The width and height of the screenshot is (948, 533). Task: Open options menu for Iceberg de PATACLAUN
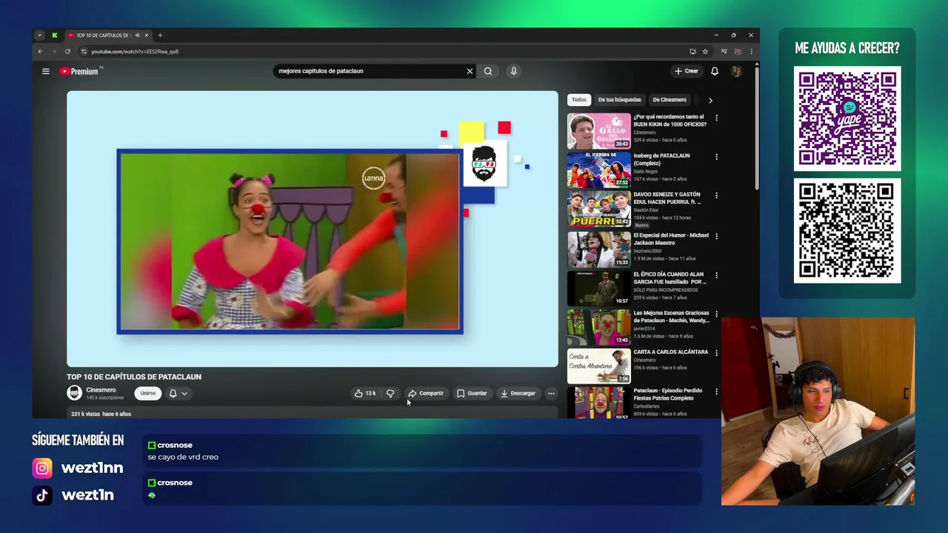coord(716,157)
